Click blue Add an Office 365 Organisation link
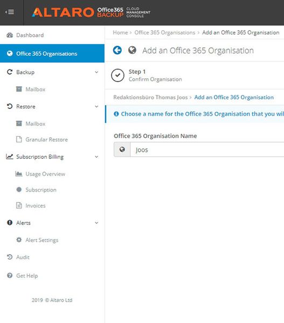 [234, 97]
